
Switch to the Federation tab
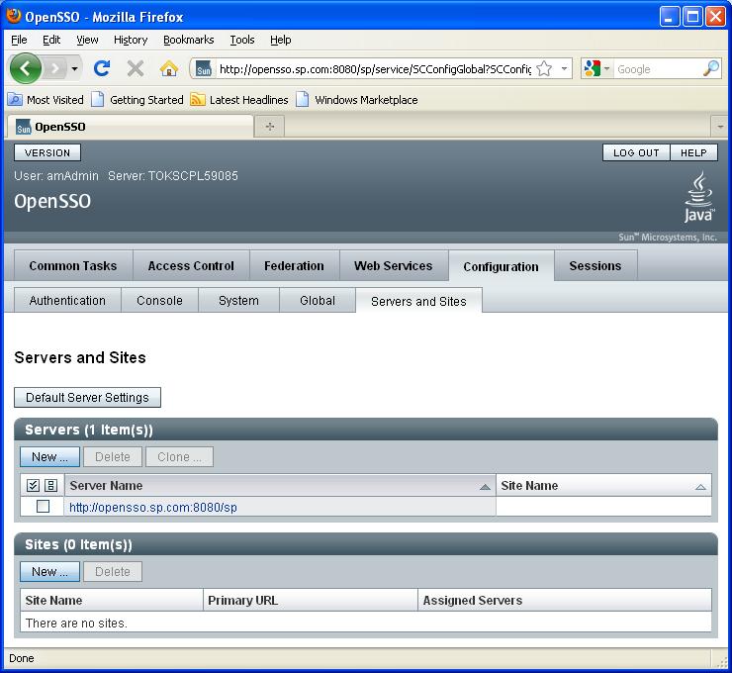click(294, 266)
